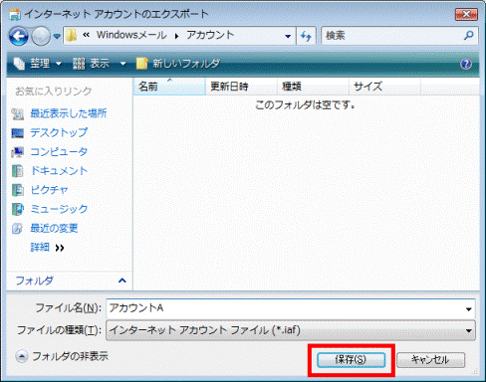Open ドキュメント from favorite links

pos(59,171)
